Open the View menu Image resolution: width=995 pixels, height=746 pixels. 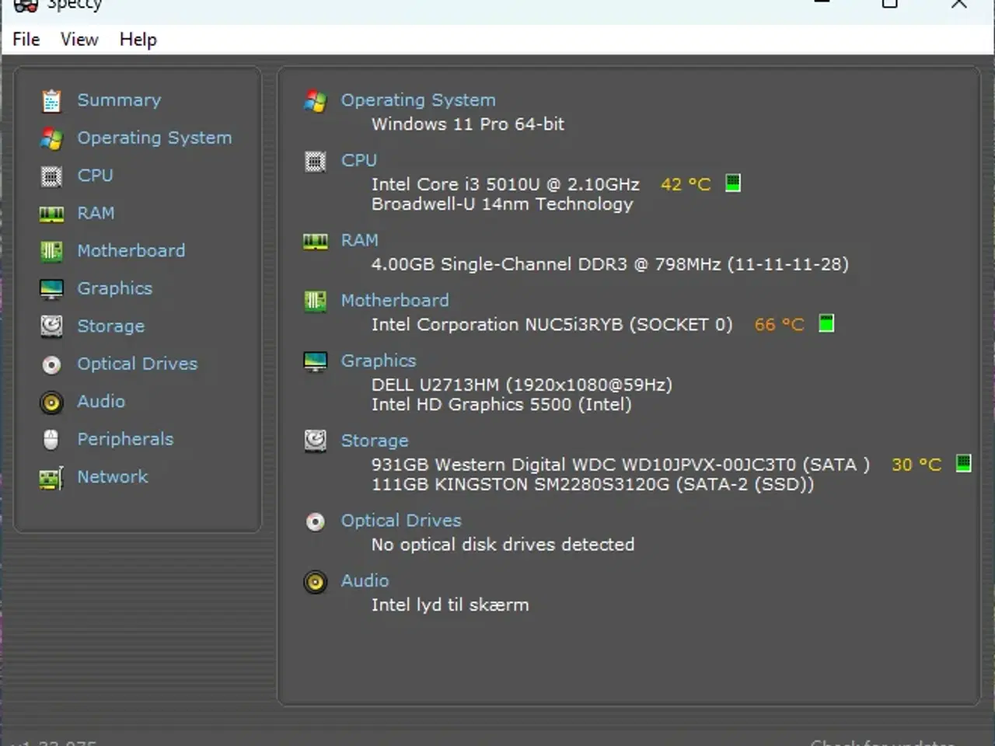[x=78, y=39]
